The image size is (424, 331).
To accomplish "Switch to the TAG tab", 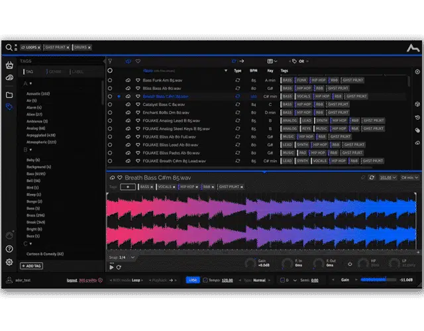I will click(x=28, y=71).
